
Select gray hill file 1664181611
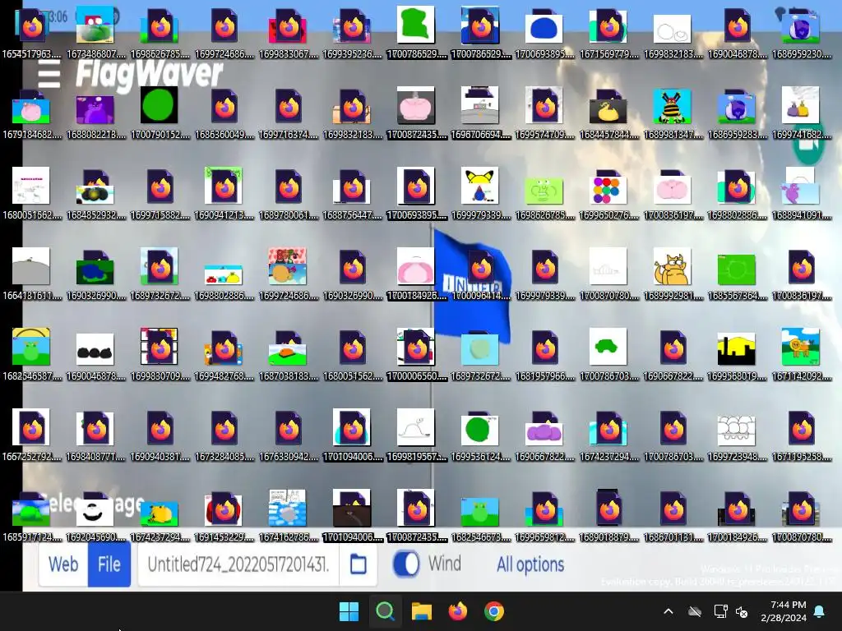click(32, 274)
